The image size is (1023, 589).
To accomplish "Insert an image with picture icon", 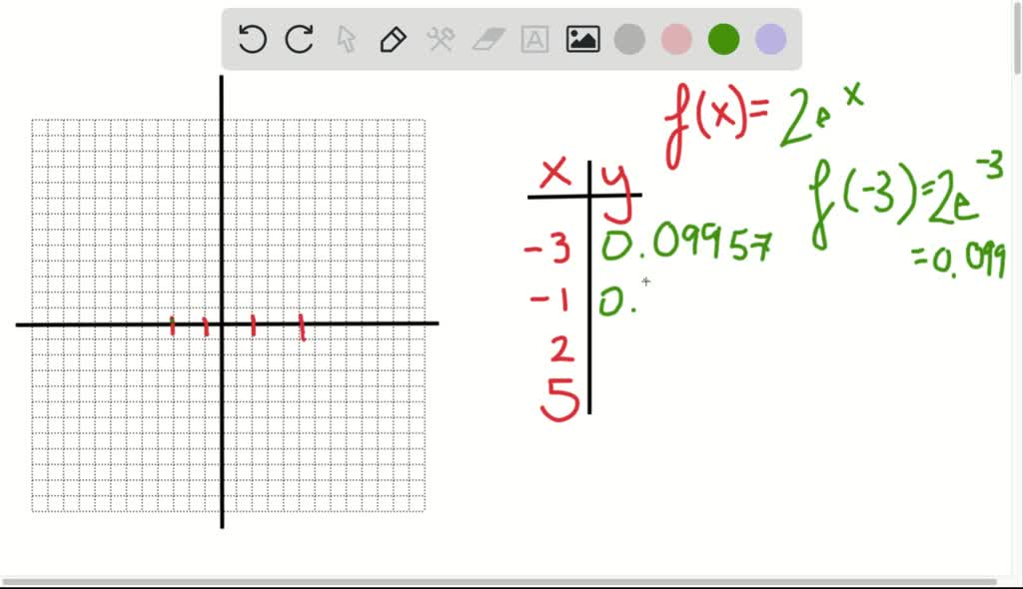I will click(582, 39).
